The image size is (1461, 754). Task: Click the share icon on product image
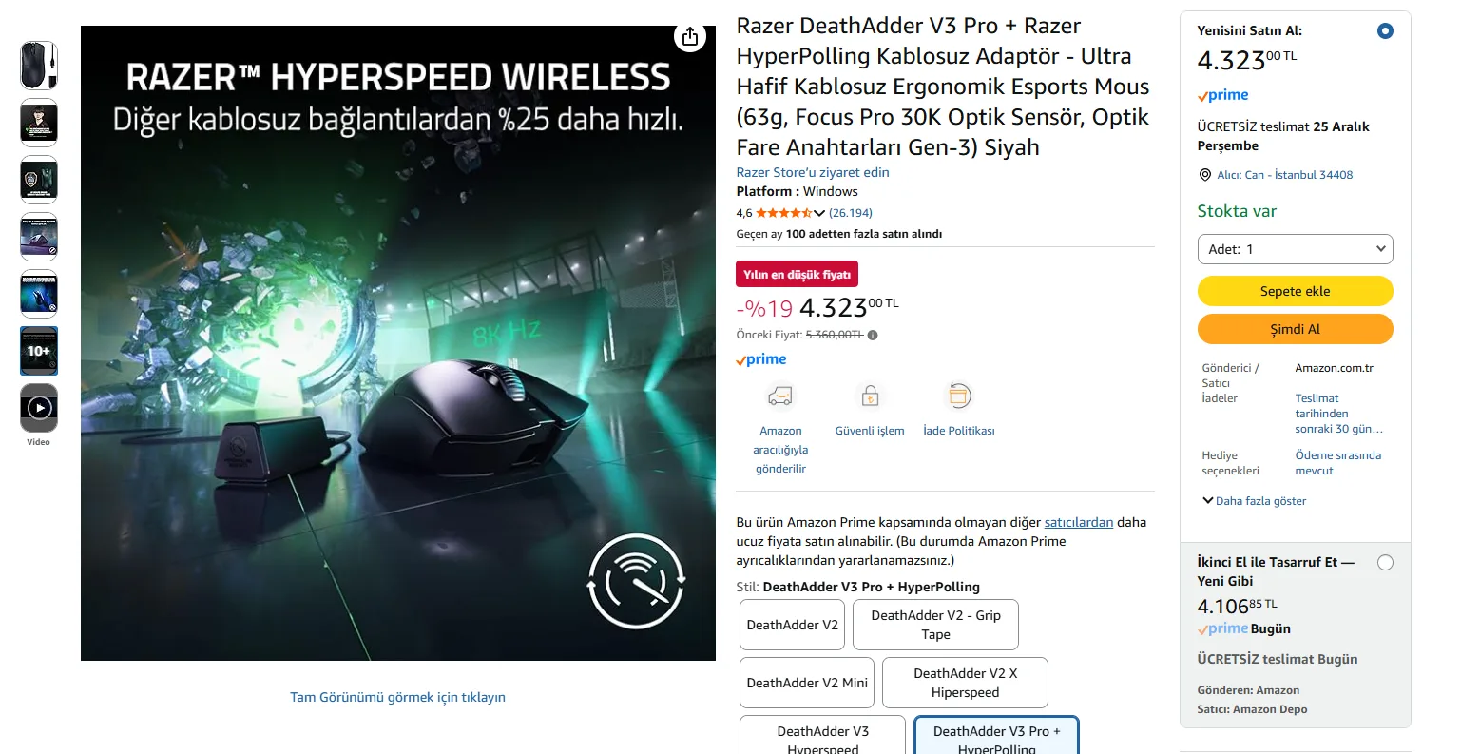690,37
